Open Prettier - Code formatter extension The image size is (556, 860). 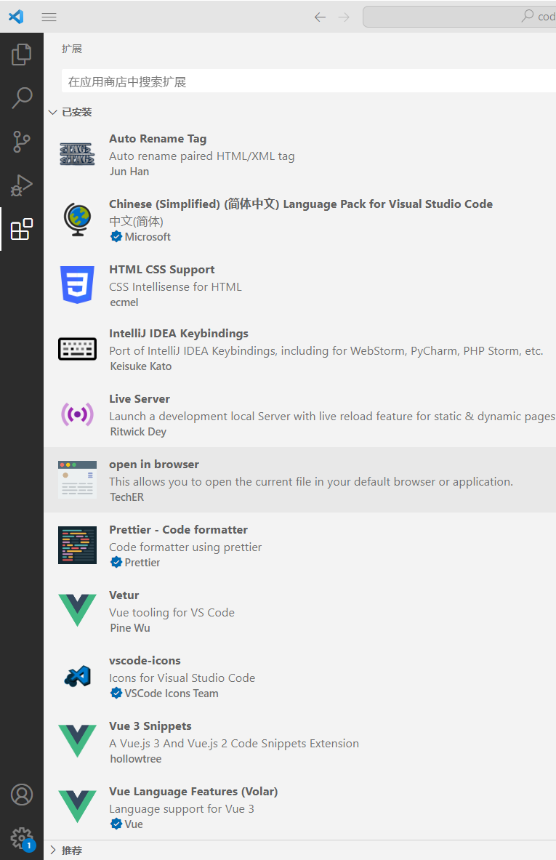pos(178,530)
